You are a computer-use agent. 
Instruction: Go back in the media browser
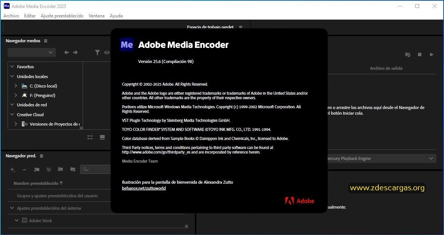(x=66, y=52)
